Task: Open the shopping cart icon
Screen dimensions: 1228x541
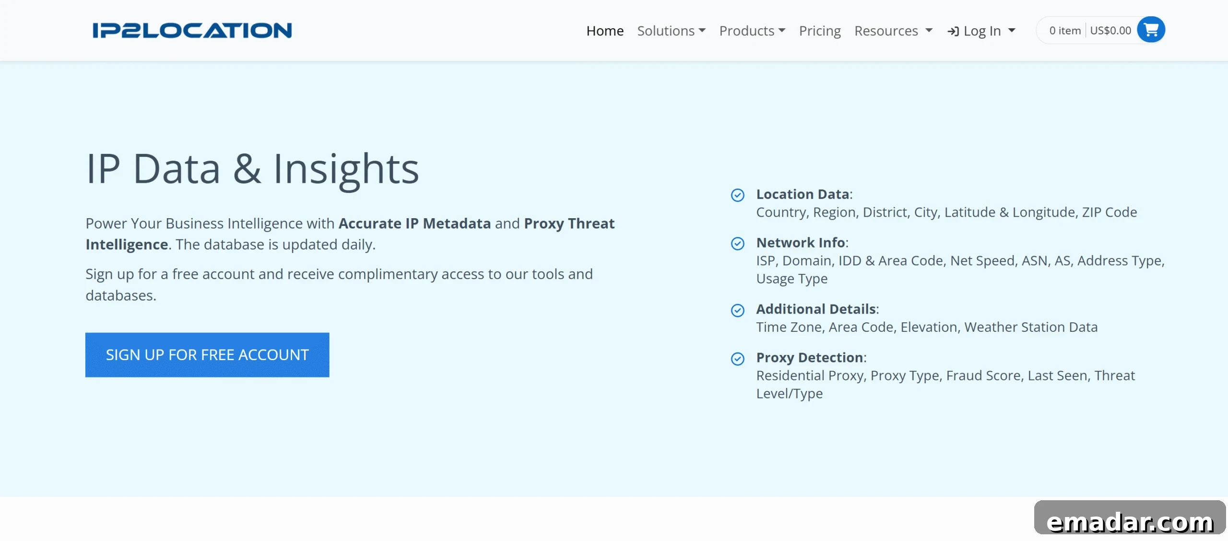Action: [1151, 30]
